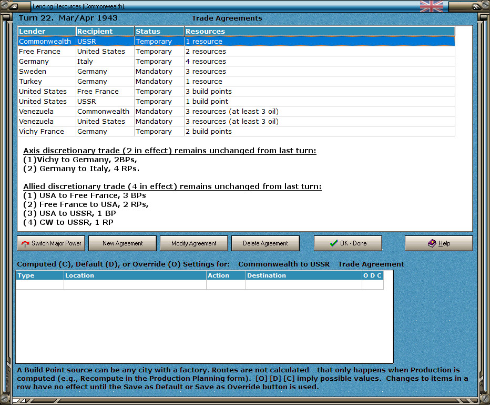Select the Vichy France lender row
Screen dimensions: 490x405
click(236, 132)
